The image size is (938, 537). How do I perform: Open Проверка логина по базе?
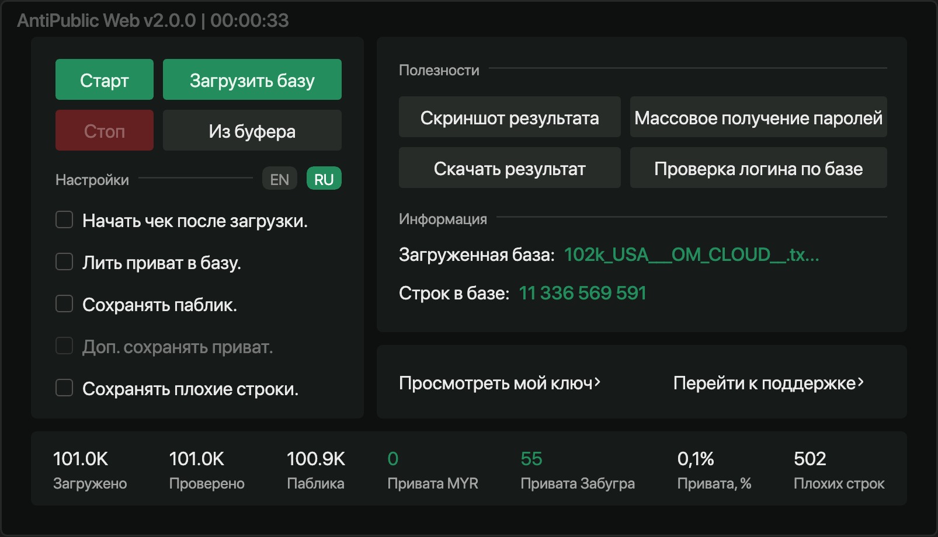tap(758, 168)
